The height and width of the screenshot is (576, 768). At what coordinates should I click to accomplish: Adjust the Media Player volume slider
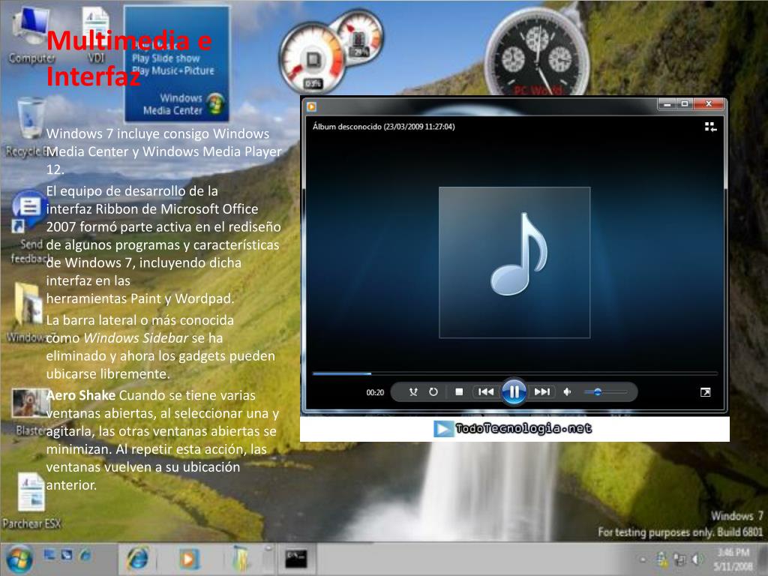point(605,391)
